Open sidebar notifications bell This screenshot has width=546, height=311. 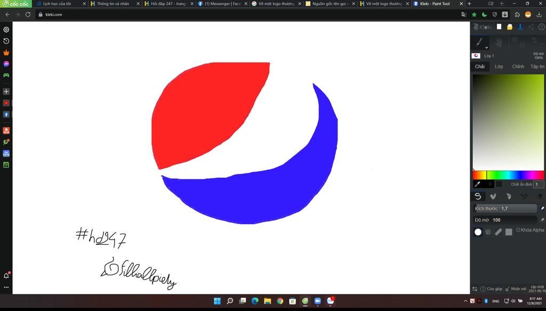[6, 275]
